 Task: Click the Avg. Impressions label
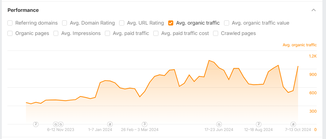click(81, 33)
